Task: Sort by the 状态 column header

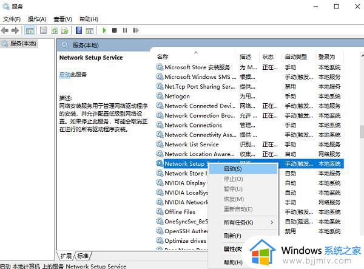Action: pyautogui.click(x=270, y=56)
